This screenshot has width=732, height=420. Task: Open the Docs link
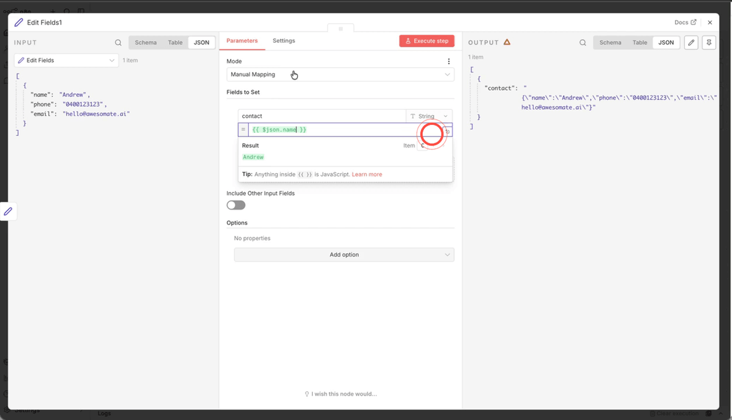pyautogui.click(x=685, y=23)
